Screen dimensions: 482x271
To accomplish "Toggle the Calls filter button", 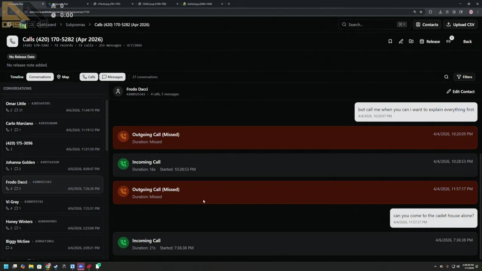I will coord(89,77).
